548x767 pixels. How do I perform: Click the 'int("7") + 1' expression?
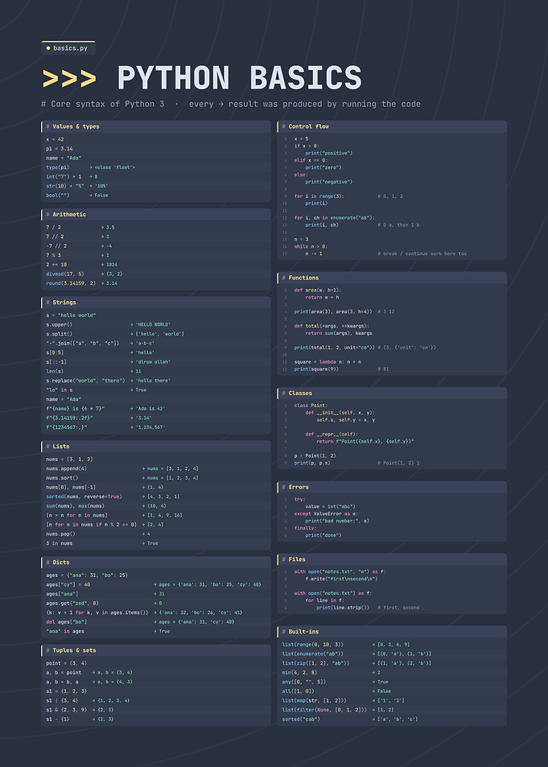click(64, 176)
